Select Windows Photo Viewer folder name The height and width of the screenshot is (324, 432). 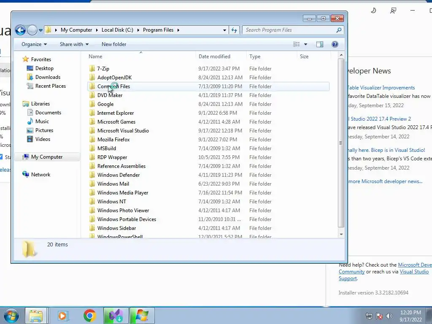point(123,210)
